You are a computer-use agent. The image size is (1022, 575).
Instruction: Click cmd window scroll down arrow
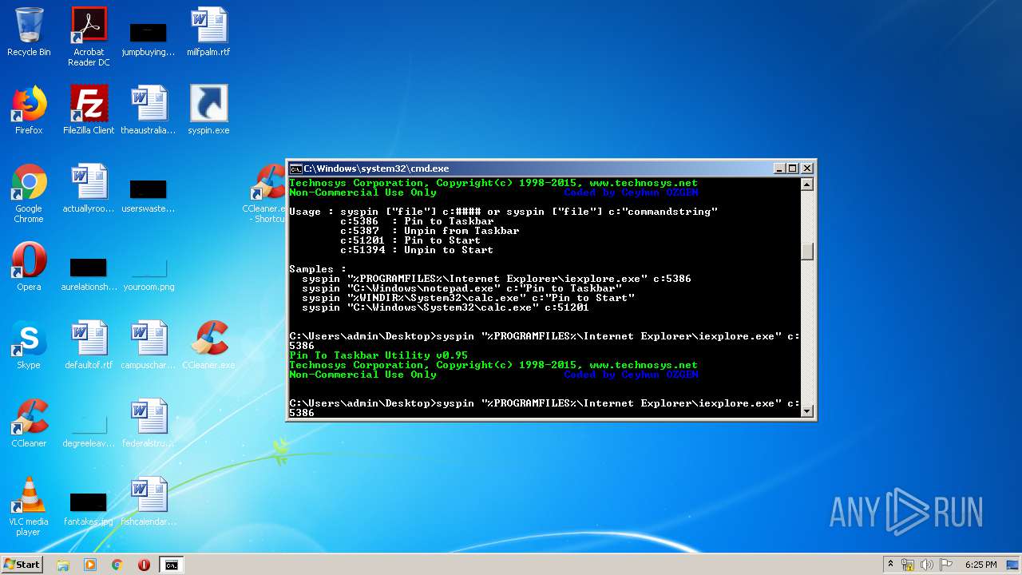(807, 411)
